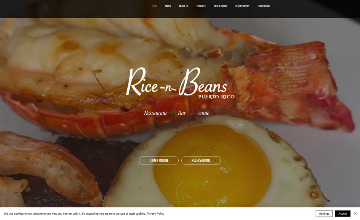This screenshot has height=220, width=360.
Task: Click the plus symbol between Bar and Venue
Action: click(x=191, y=112)
